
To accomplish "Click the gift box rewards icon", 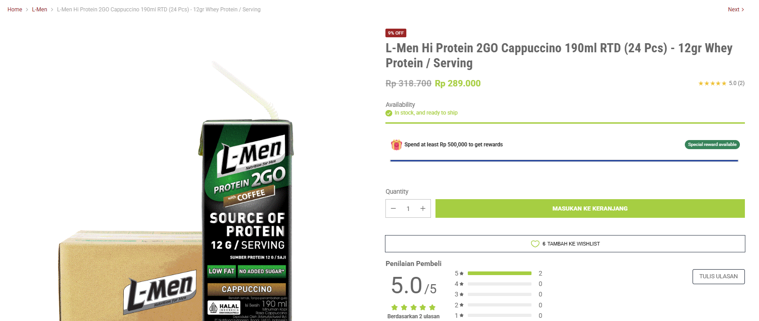I will (x=396, y=145).
